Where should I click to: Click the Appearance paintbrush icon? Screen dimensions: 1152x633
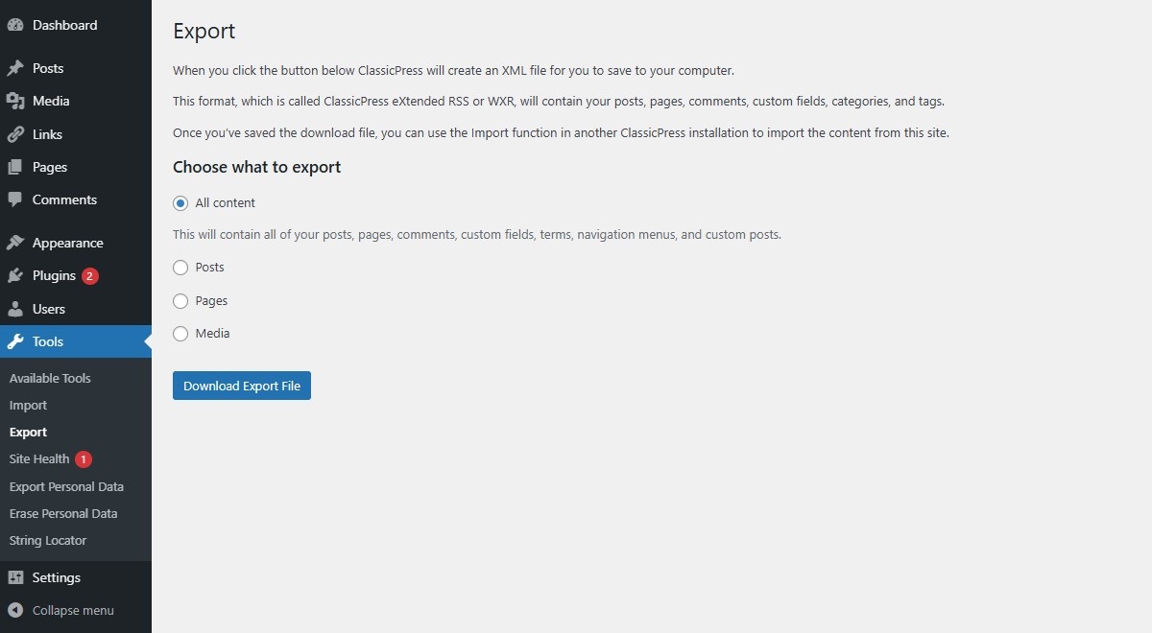pos(15,243)
